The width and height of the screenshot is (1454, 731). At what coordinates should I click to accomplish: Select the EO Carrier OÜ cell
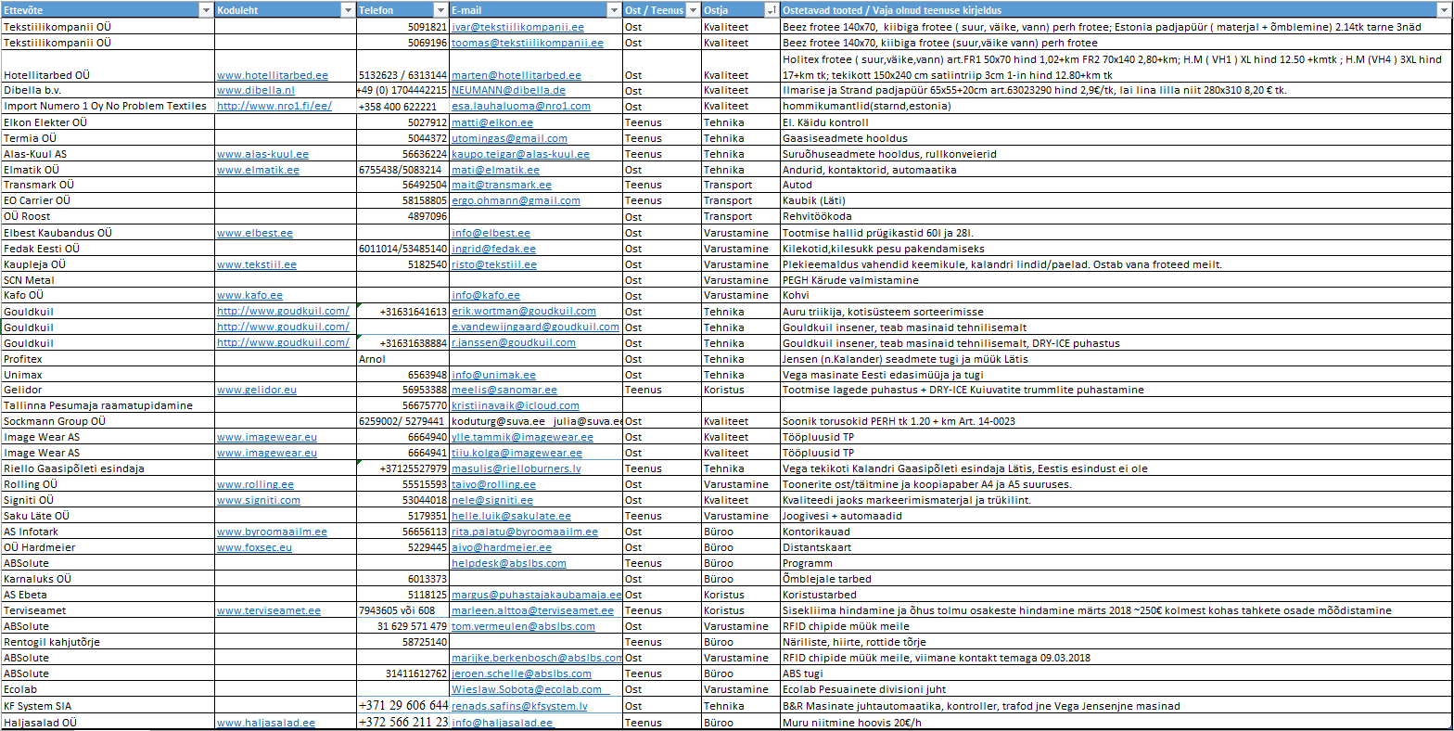[108, 201]
